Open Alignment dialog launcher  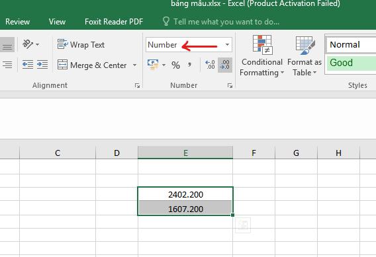coord(137,85)
